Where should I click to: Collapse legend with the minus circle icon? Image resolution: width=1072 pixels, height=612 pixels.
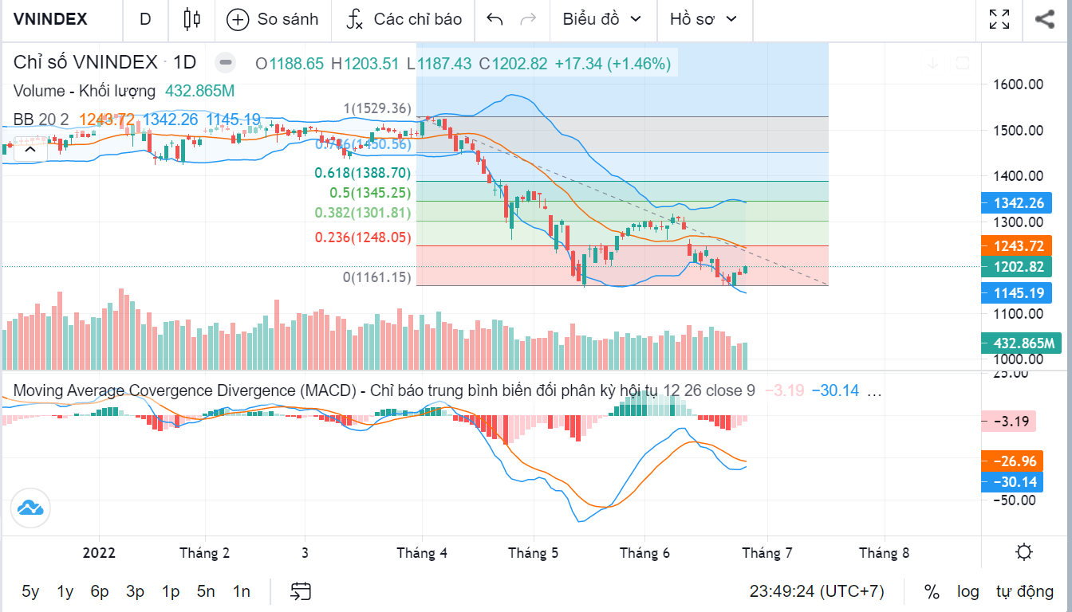click(x=227, y=63)
